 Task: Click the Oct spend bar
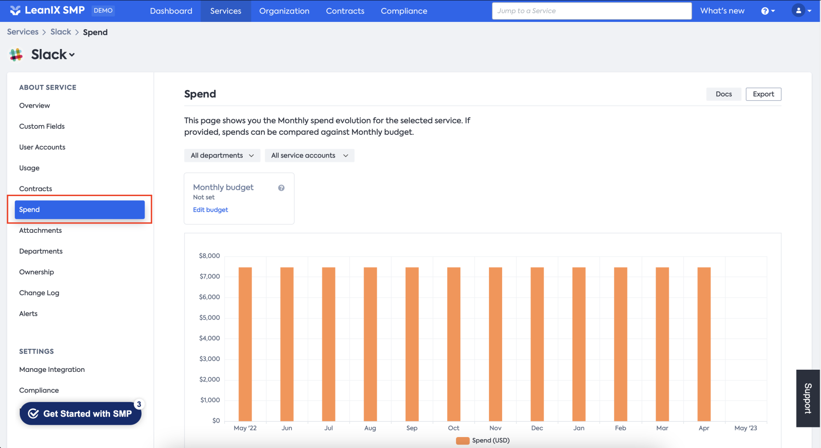click(x=454, y=344)
